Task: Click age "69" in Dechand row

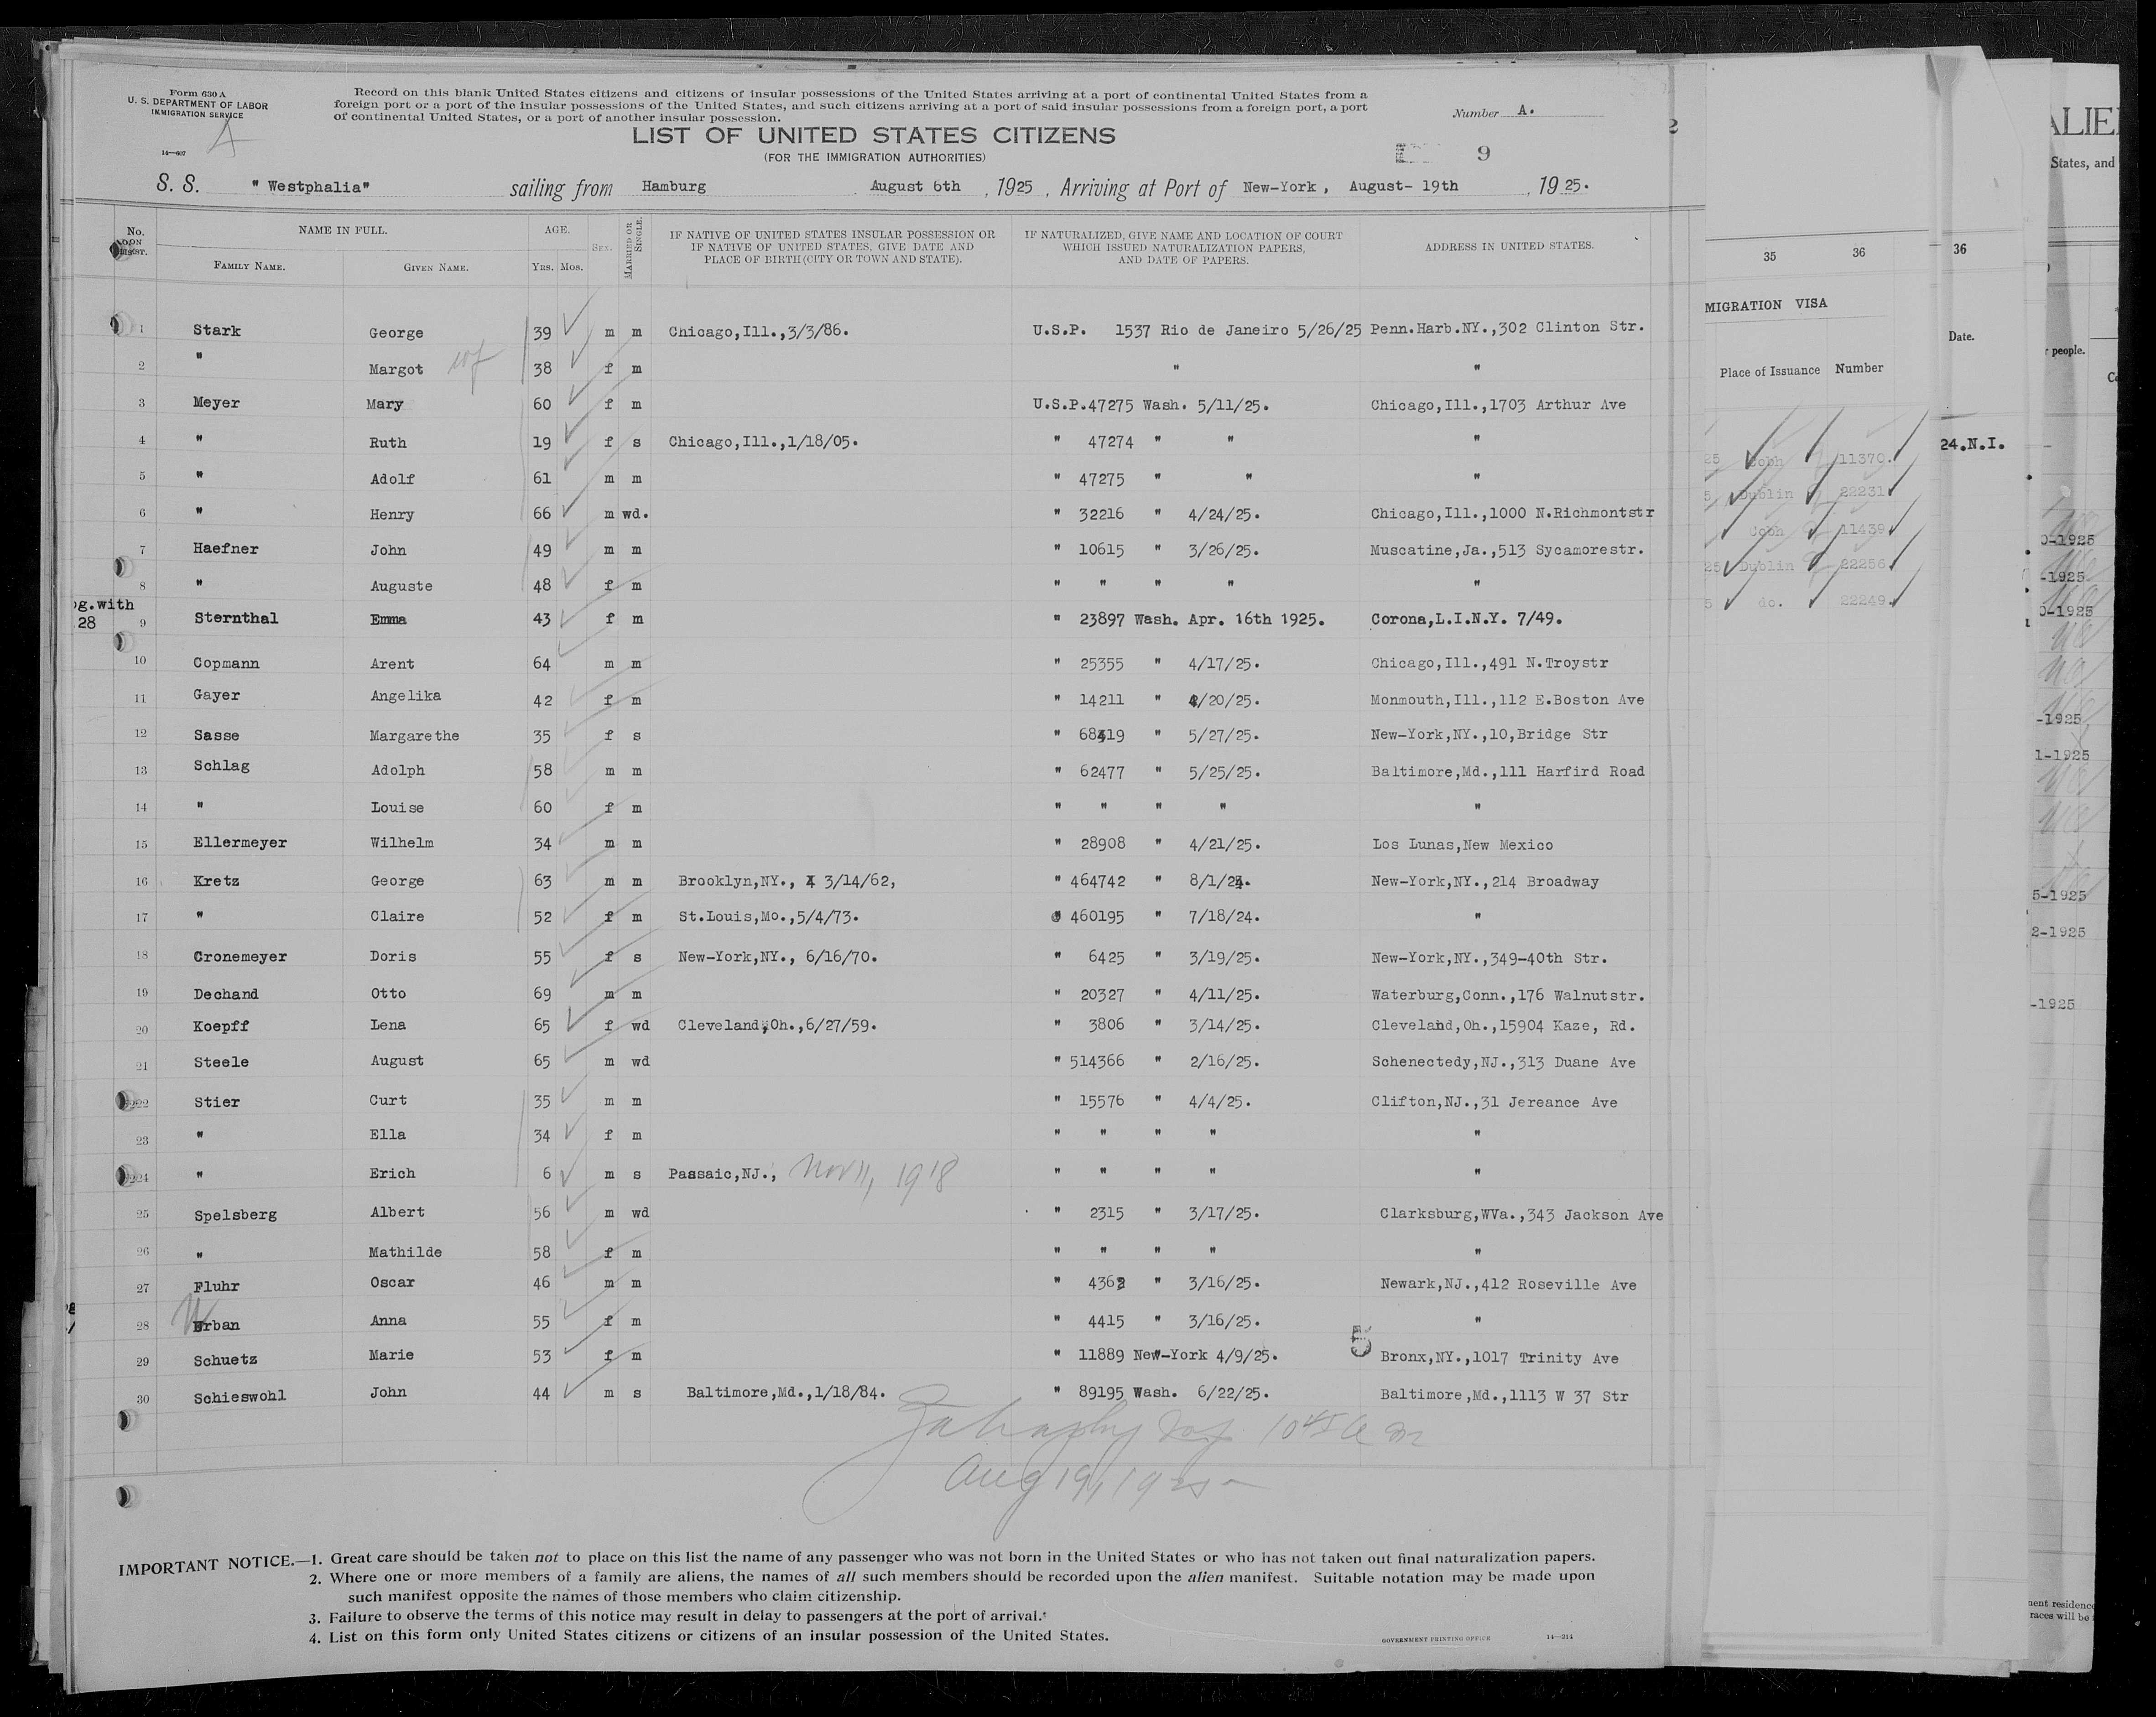Action: coord(541,994)
